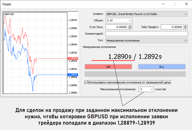The width and height of the screenshot is (192, 130).
Task: Click the GBPUSD tick chart
Action: (x=34, y=51)
